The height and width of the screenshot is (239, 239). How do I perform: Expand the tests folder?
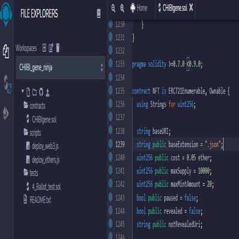[x=31, y=172]
